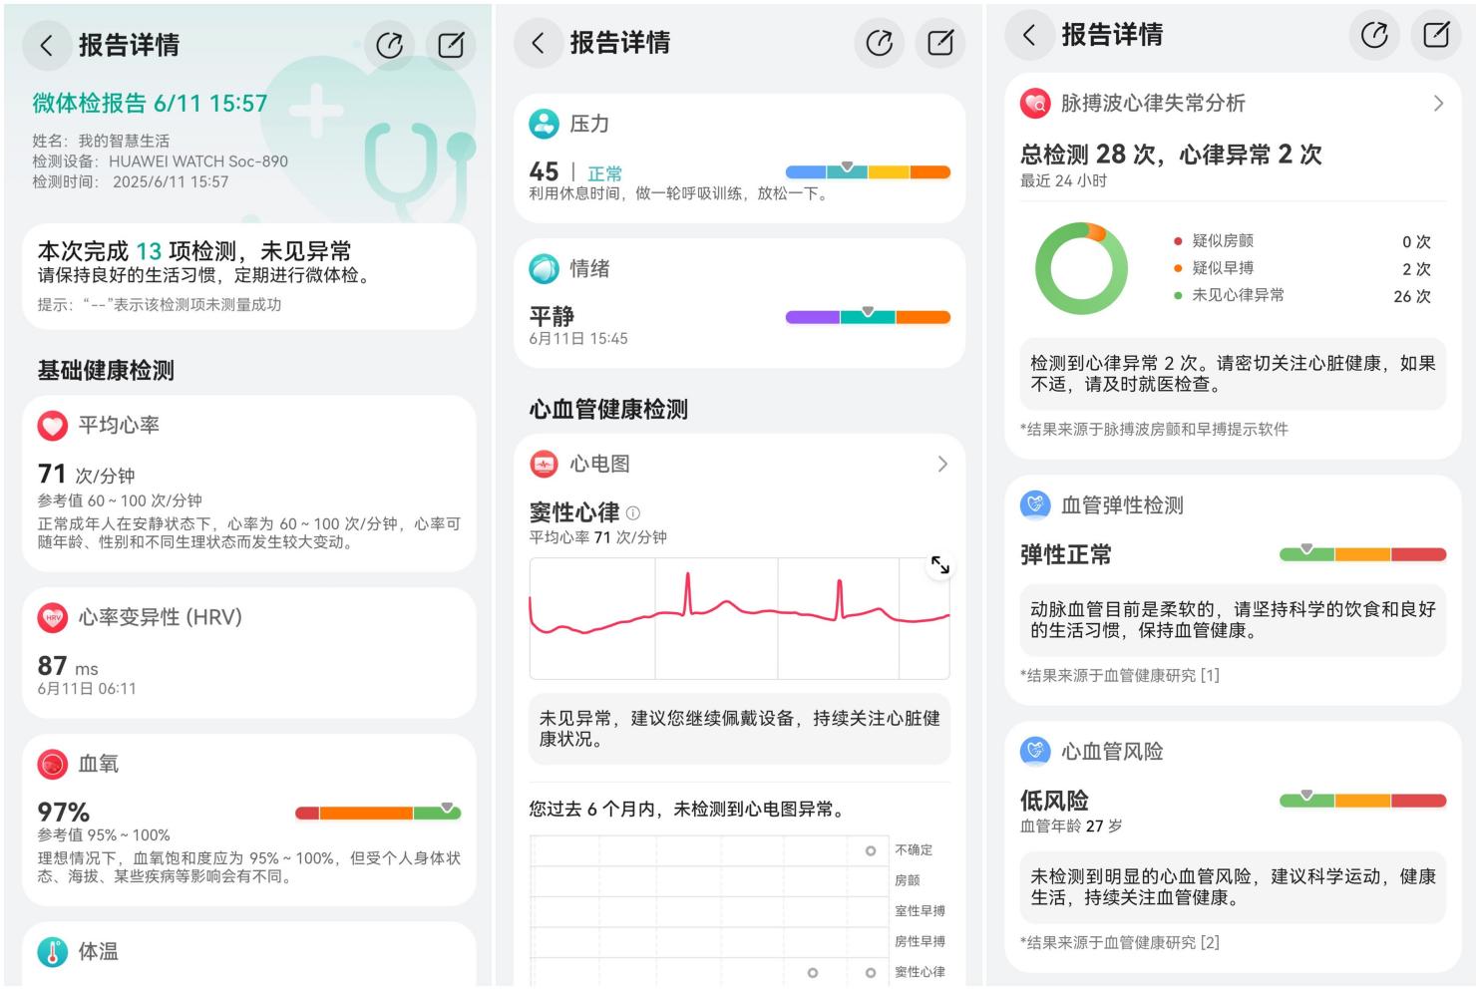Screen dimensions: 1480x990
Task: Go back from the middle report screen
Action: (539, 43)
